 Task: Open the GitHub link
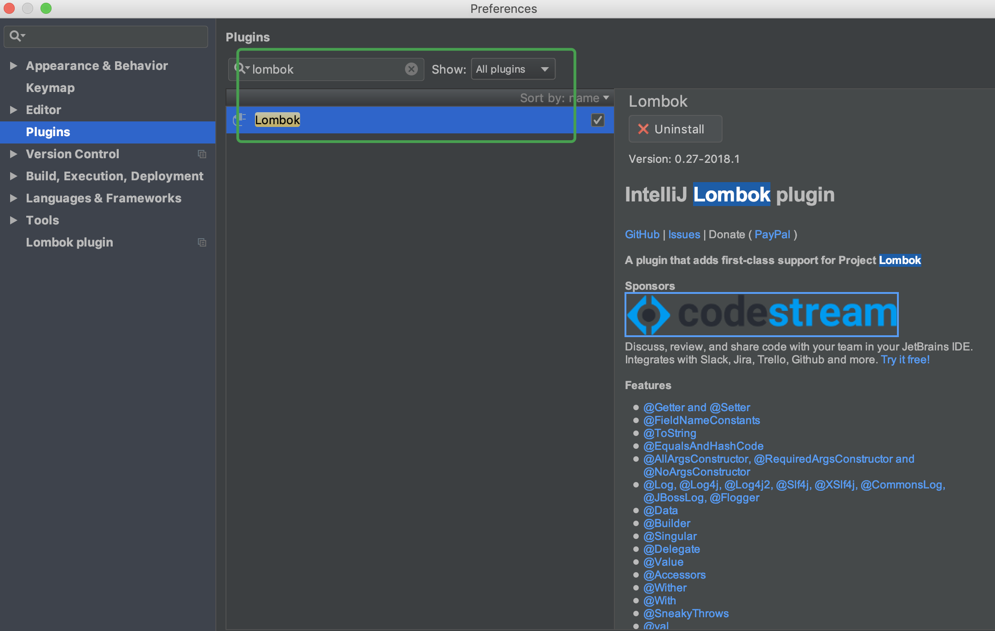642,235
